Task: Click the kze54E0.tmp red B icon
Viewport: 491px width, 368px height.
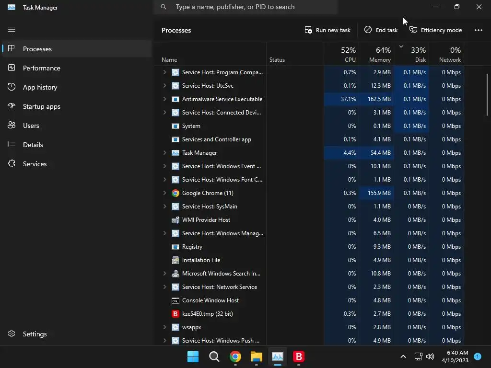Action: pyautogui.click(x=175, y=314)
